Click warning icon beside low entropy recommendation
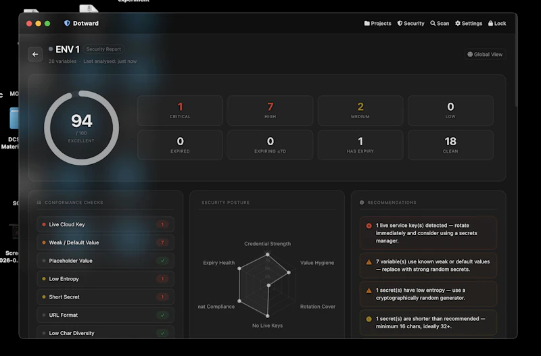The height and width of the screenshot is (356, 541). tap(369, 290)
